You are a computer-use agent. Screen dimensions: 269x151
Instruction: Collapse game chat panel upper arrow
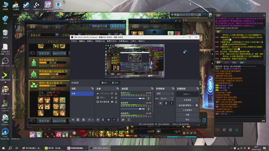pos(212,54)
